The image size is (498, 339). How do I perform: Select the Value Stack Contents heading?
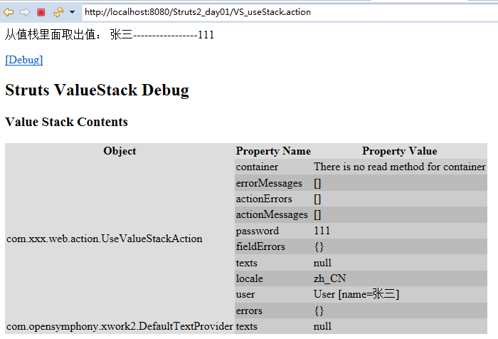pyautogui.click(x=66, y=122)
